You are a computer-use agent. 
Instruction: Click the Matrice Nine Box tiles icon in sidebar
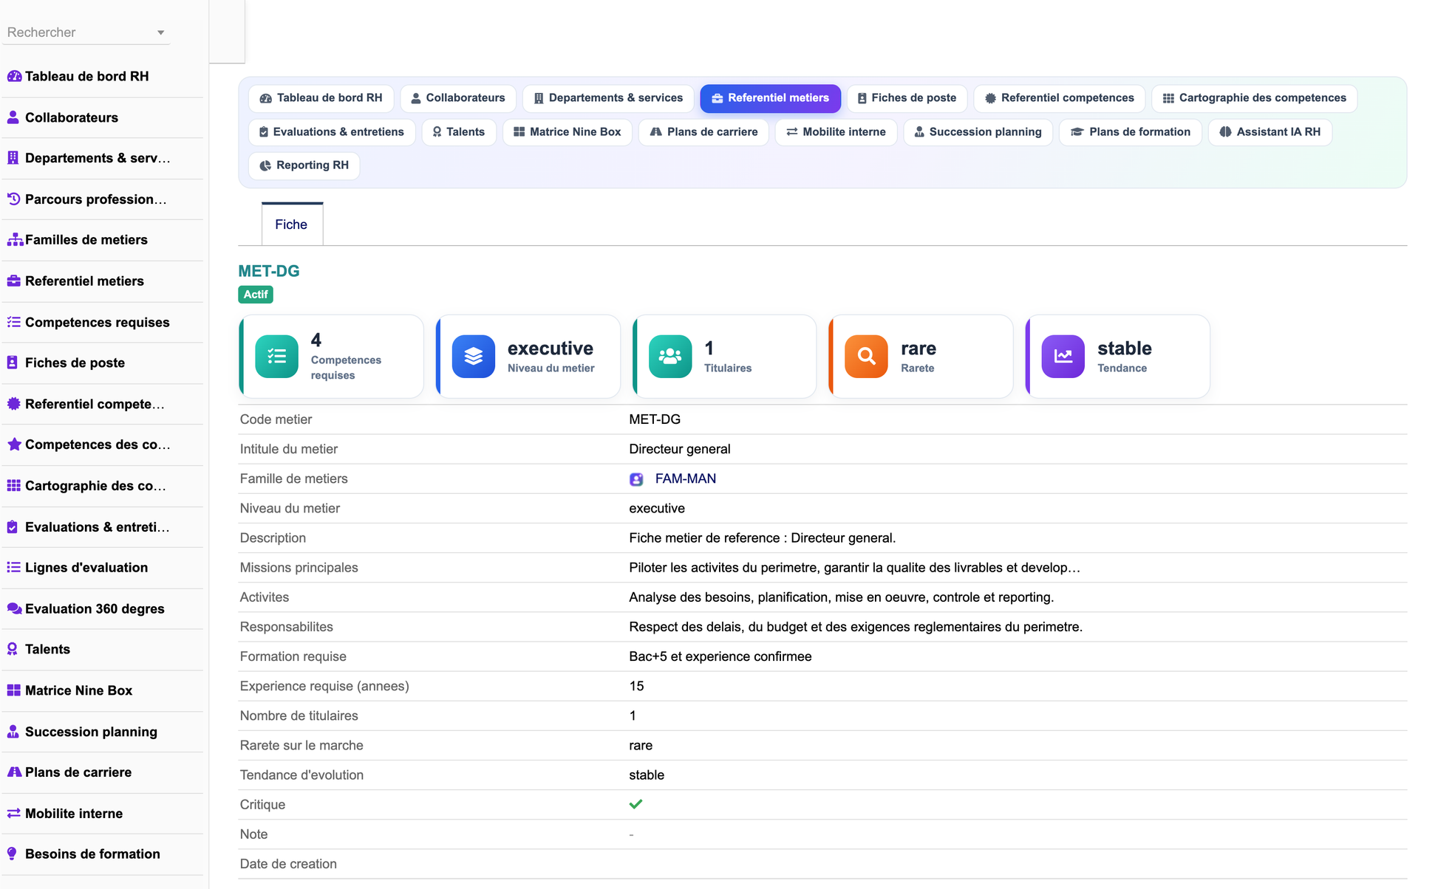[13, 690]
